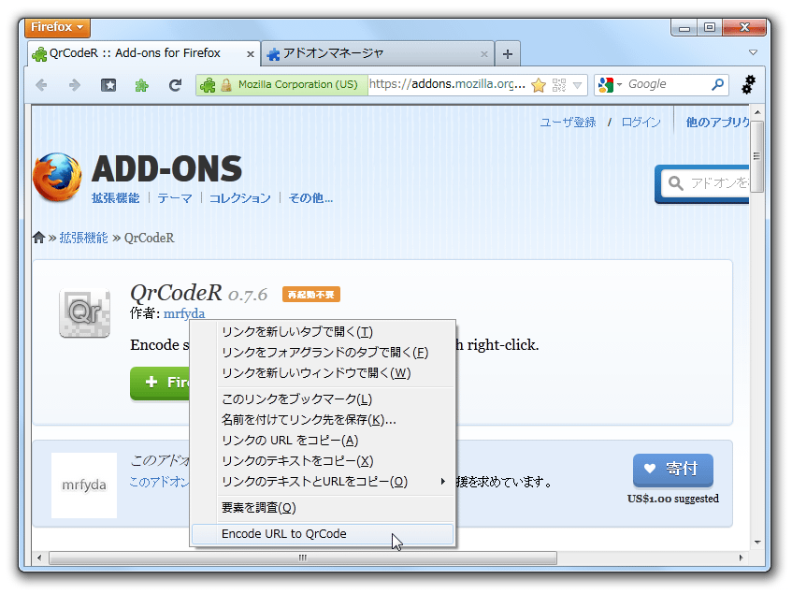Click the ログイン link
This screenshot has width=792, height=594.
(641, 123)
